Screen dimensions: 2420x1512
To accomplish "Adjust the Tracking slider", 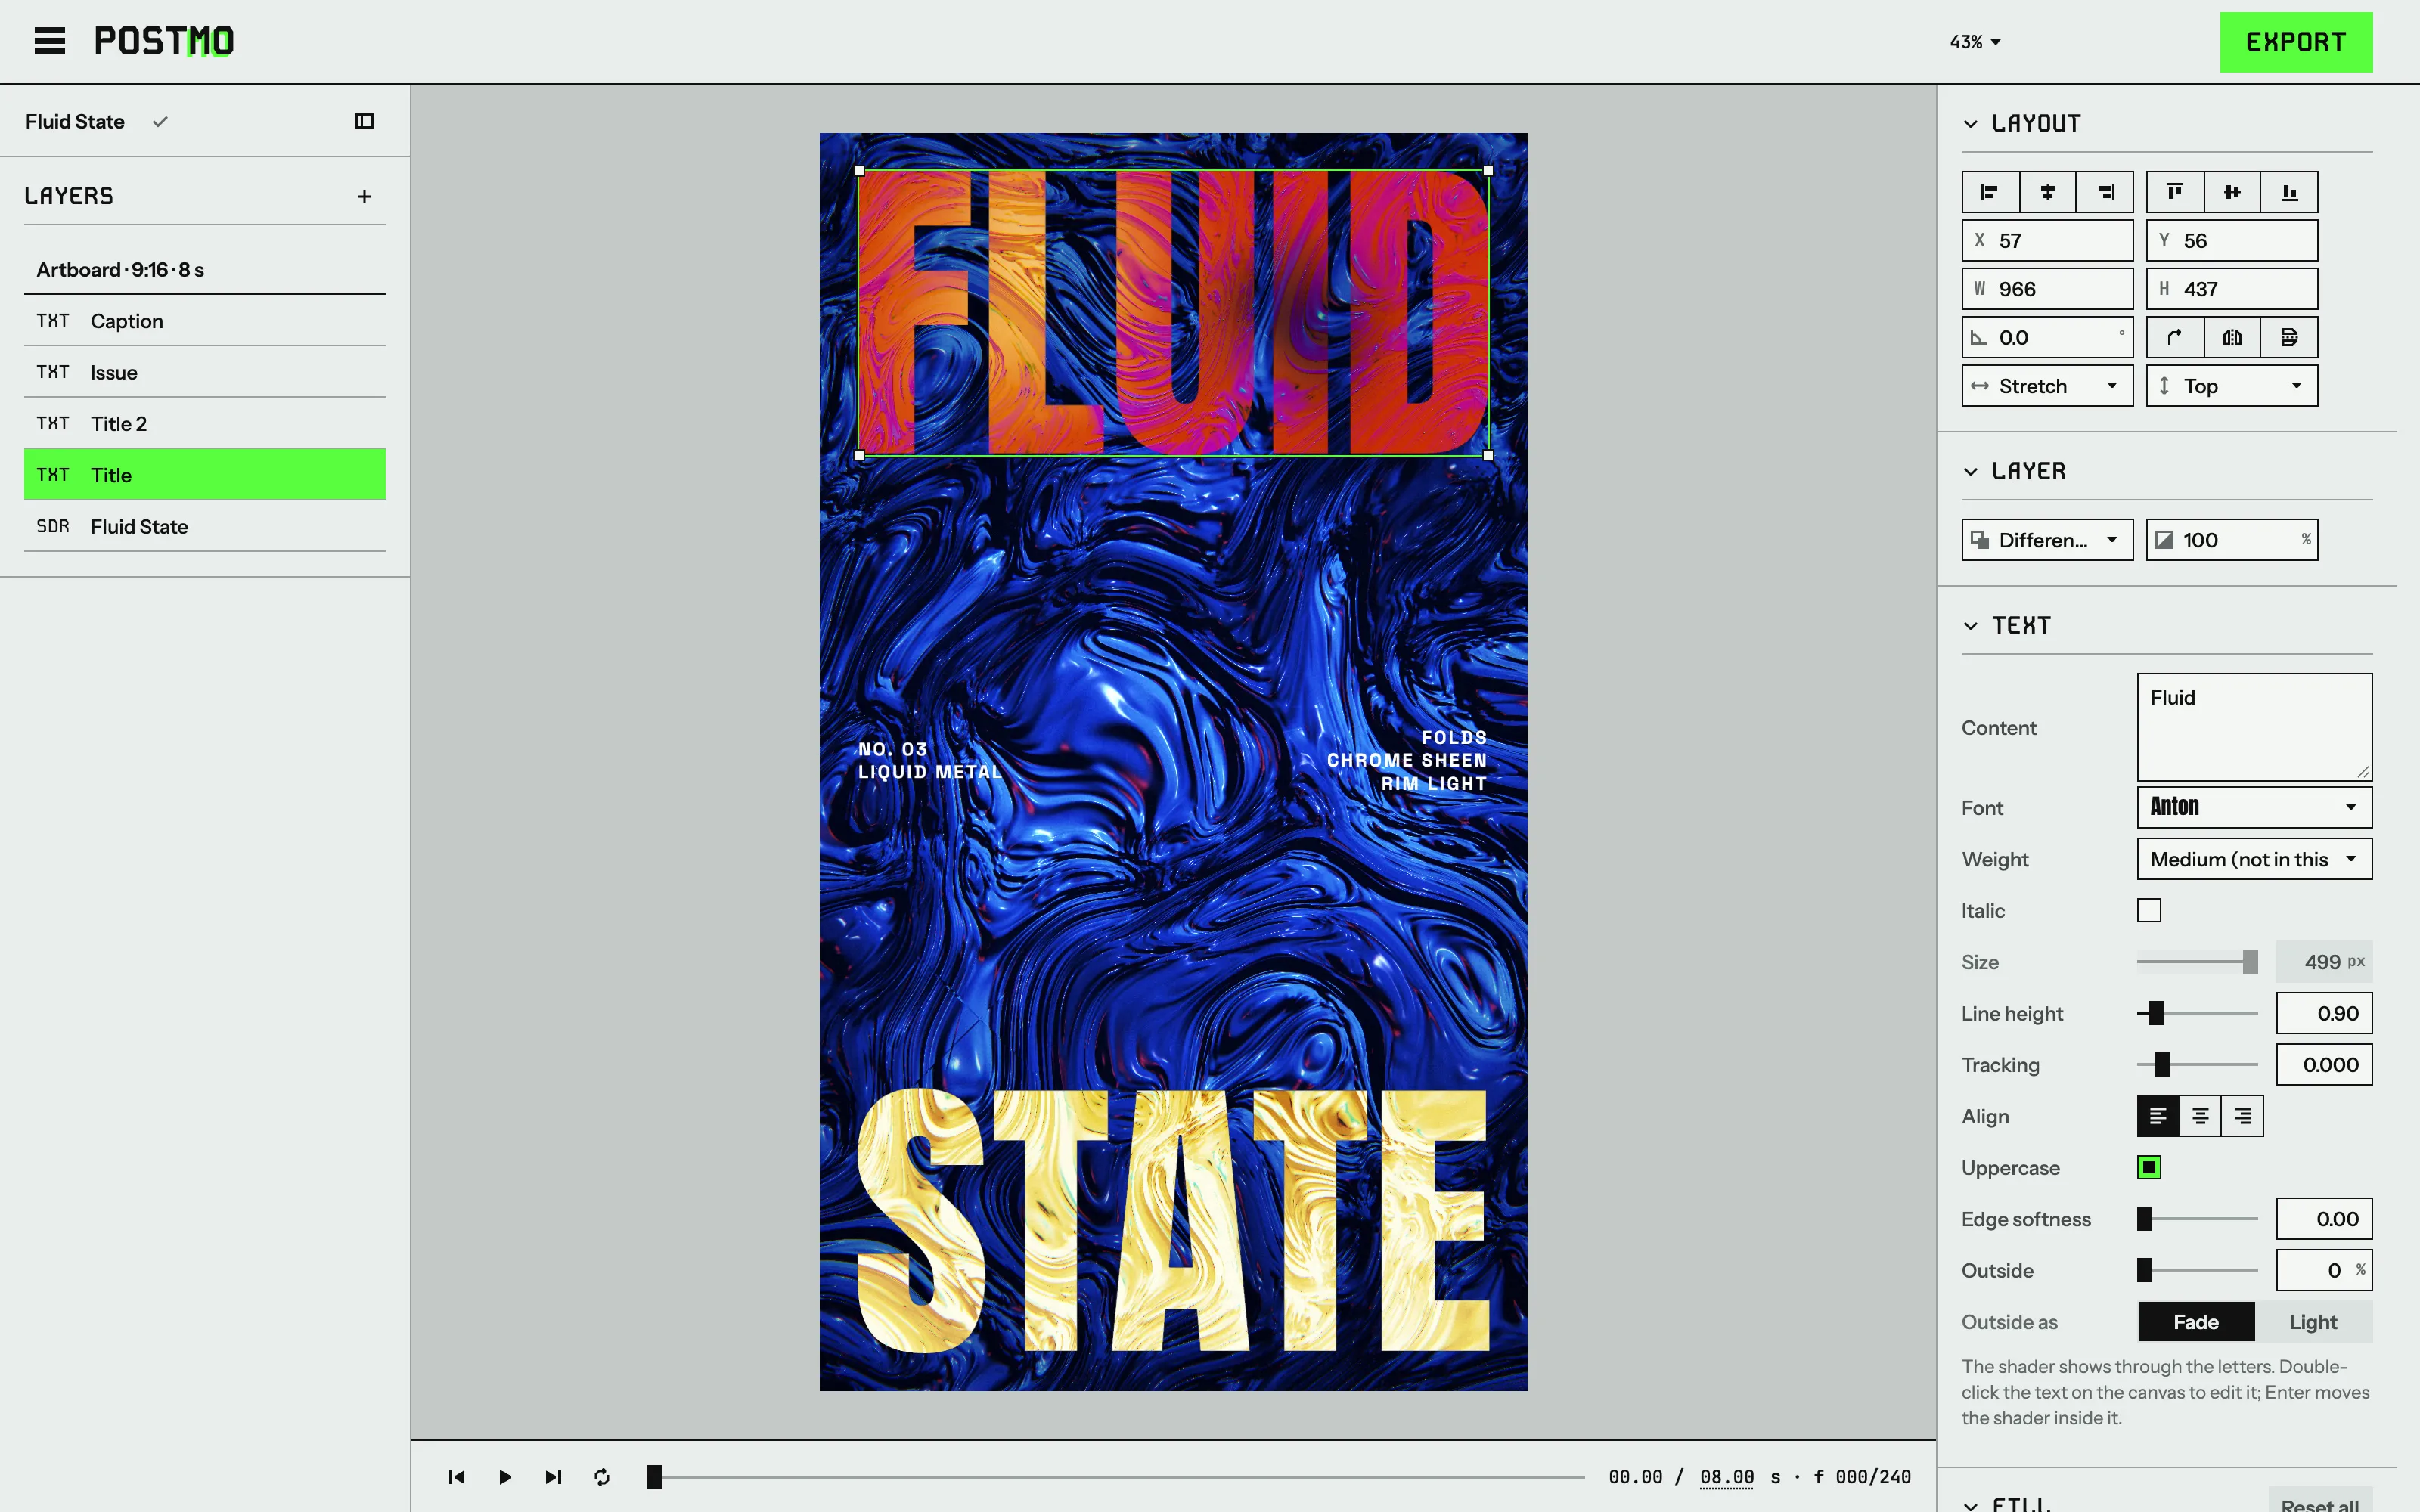I will click(2196, 1065).
